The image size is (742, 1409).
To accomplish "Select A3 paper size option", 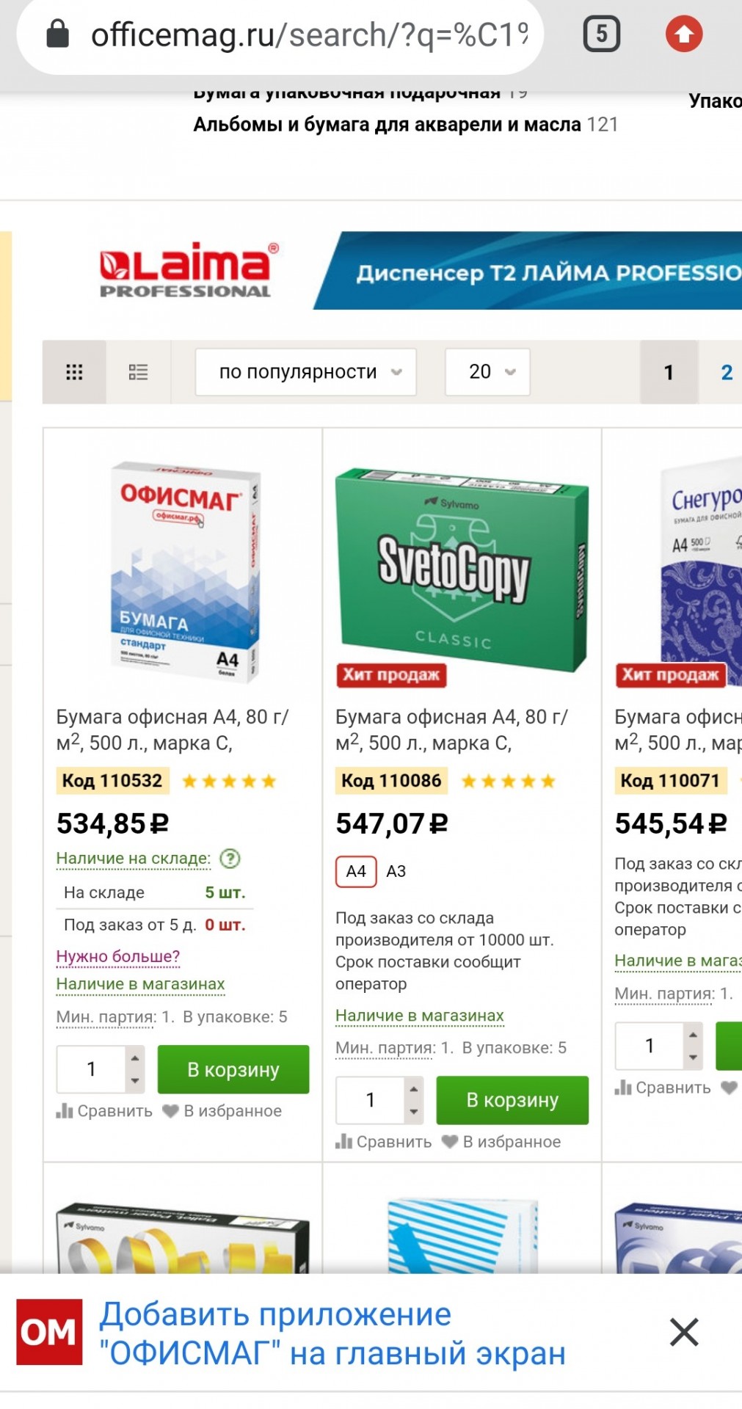I will pyautogui.click(x=396, y=871).
